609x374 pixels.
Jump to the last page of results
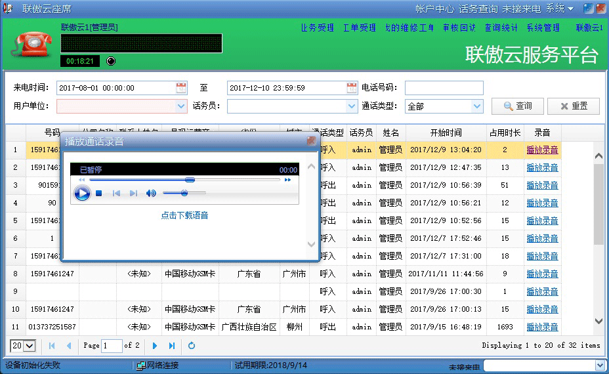pos(172,346)
